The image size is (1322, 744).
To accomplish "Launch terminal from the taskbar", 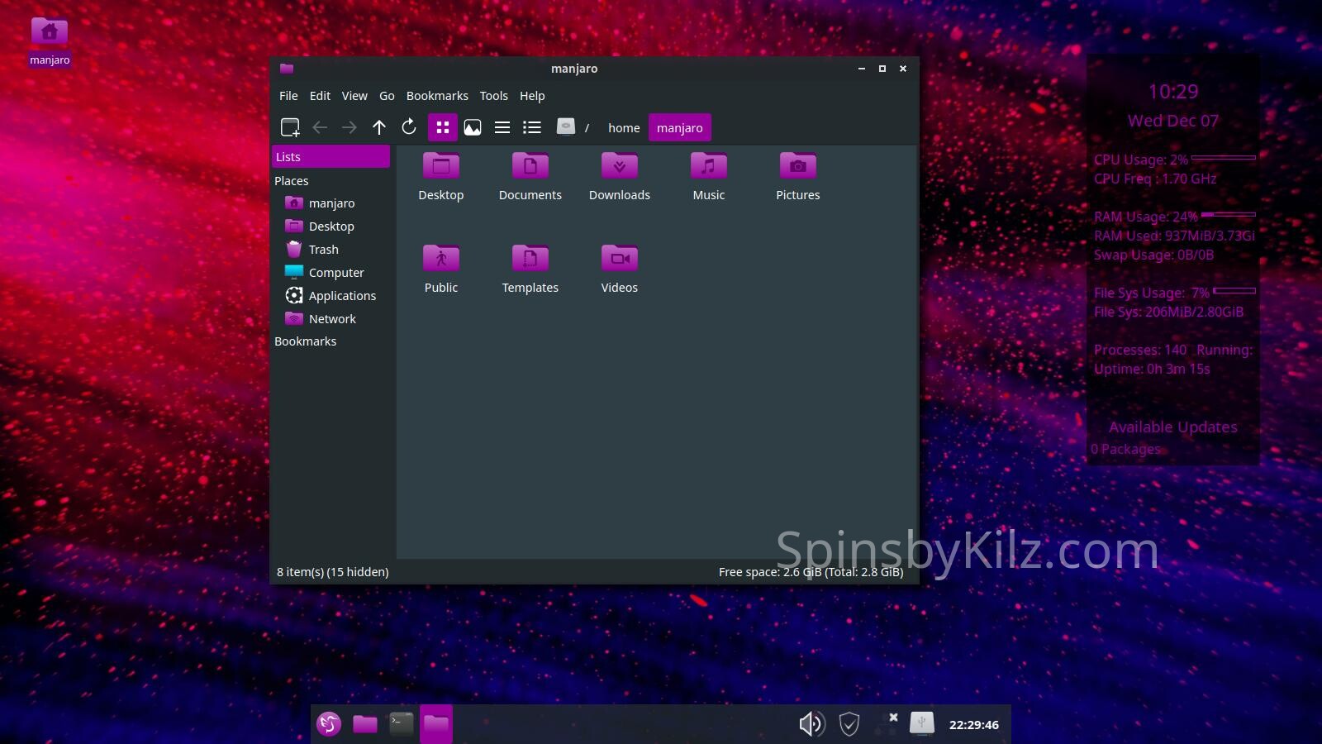I will pos(401,724).
